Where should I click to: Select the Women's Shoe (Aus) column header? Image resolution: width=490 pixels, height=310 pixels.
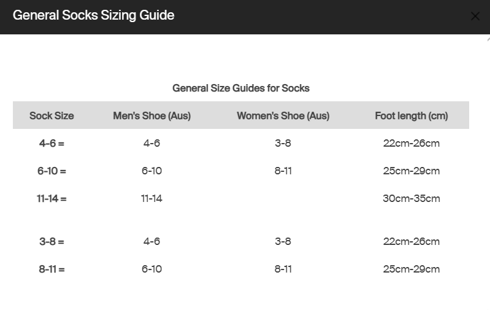283,115
